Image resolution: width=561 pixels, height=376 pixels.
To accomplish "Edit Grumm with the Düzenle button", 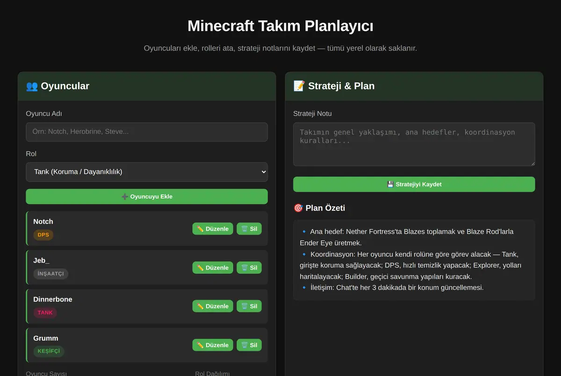I will (x=213, y=345).
